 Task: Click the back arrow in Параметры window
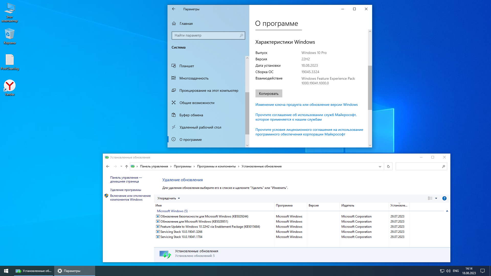(x=174, y=9)
